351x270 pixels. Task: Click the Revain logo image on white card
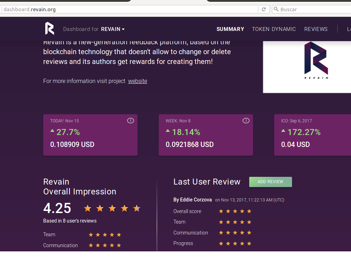316,60
